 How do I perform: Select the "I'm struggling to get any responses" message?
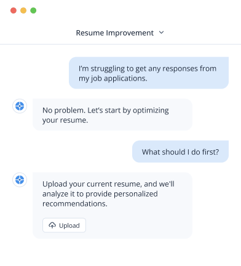[x=149, y=73]
